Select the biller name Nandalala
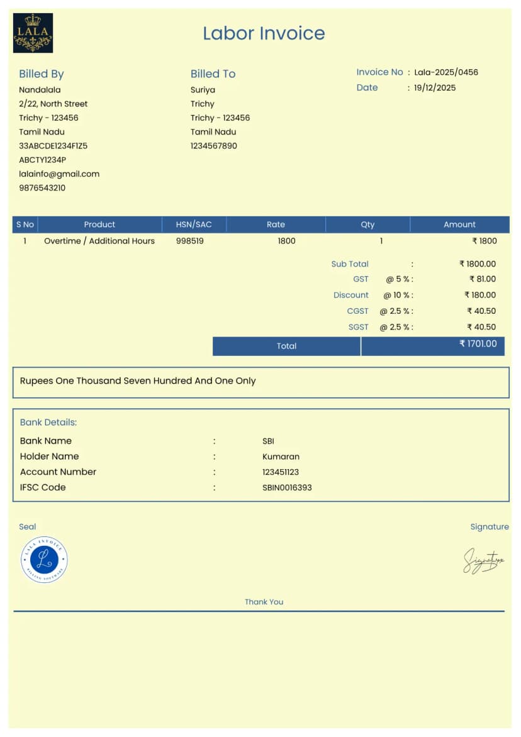The width and height of the screenshot is (521, 737). click(40, 90)
